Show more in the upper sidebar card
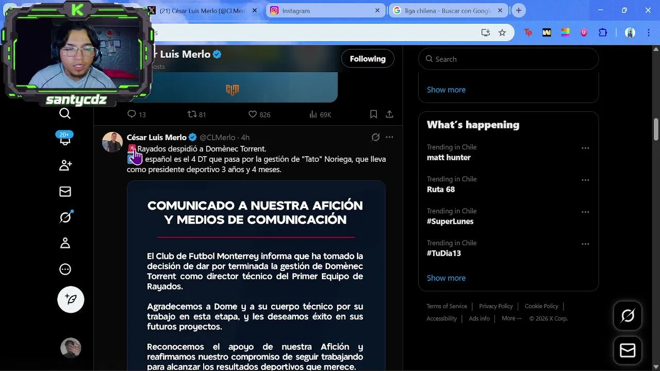The height and width of the screenshot is (371, 660). (x=446, y=90)
